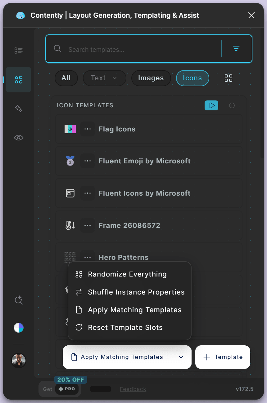This screenshot has width=267, height=403.
Task: Select the Icons filter chip
Action: pos(192,78)
